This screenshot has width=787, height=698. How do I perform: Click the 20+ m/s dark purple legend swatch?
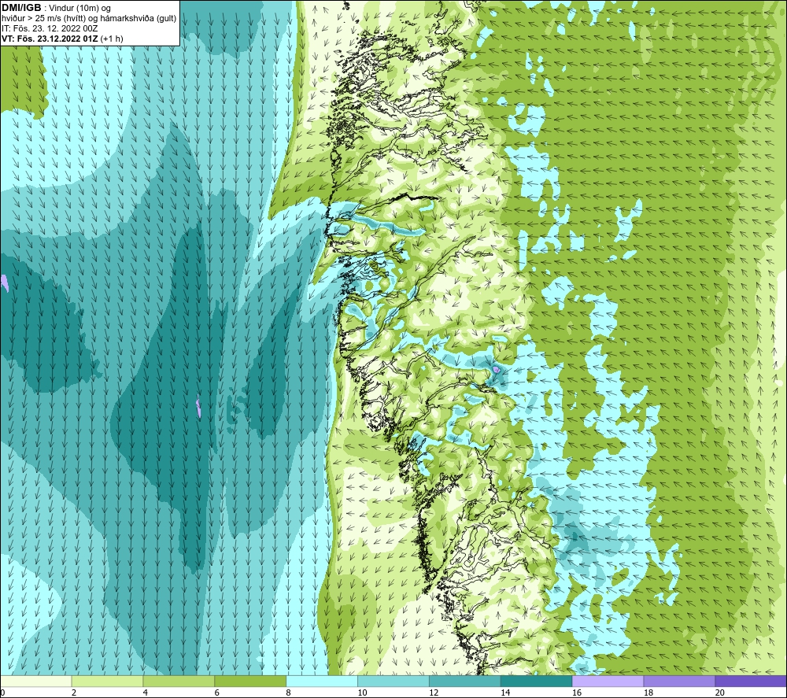pyautogui.click(x=751, y=681)
